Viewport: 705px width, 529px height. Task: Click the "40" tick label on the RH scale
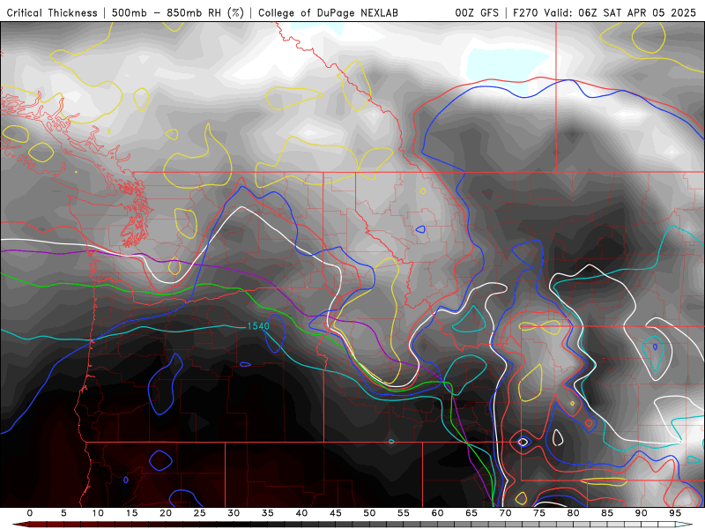[301, 513]
